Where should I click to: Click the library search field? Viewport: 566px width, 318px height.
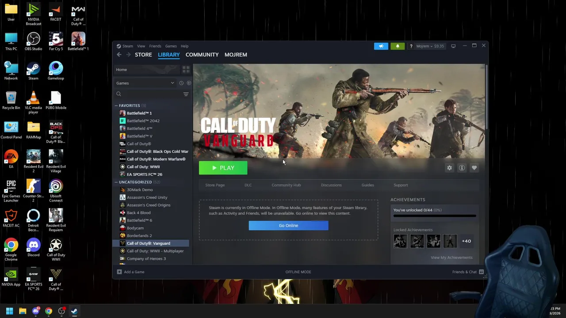click(x=148, y=94)
